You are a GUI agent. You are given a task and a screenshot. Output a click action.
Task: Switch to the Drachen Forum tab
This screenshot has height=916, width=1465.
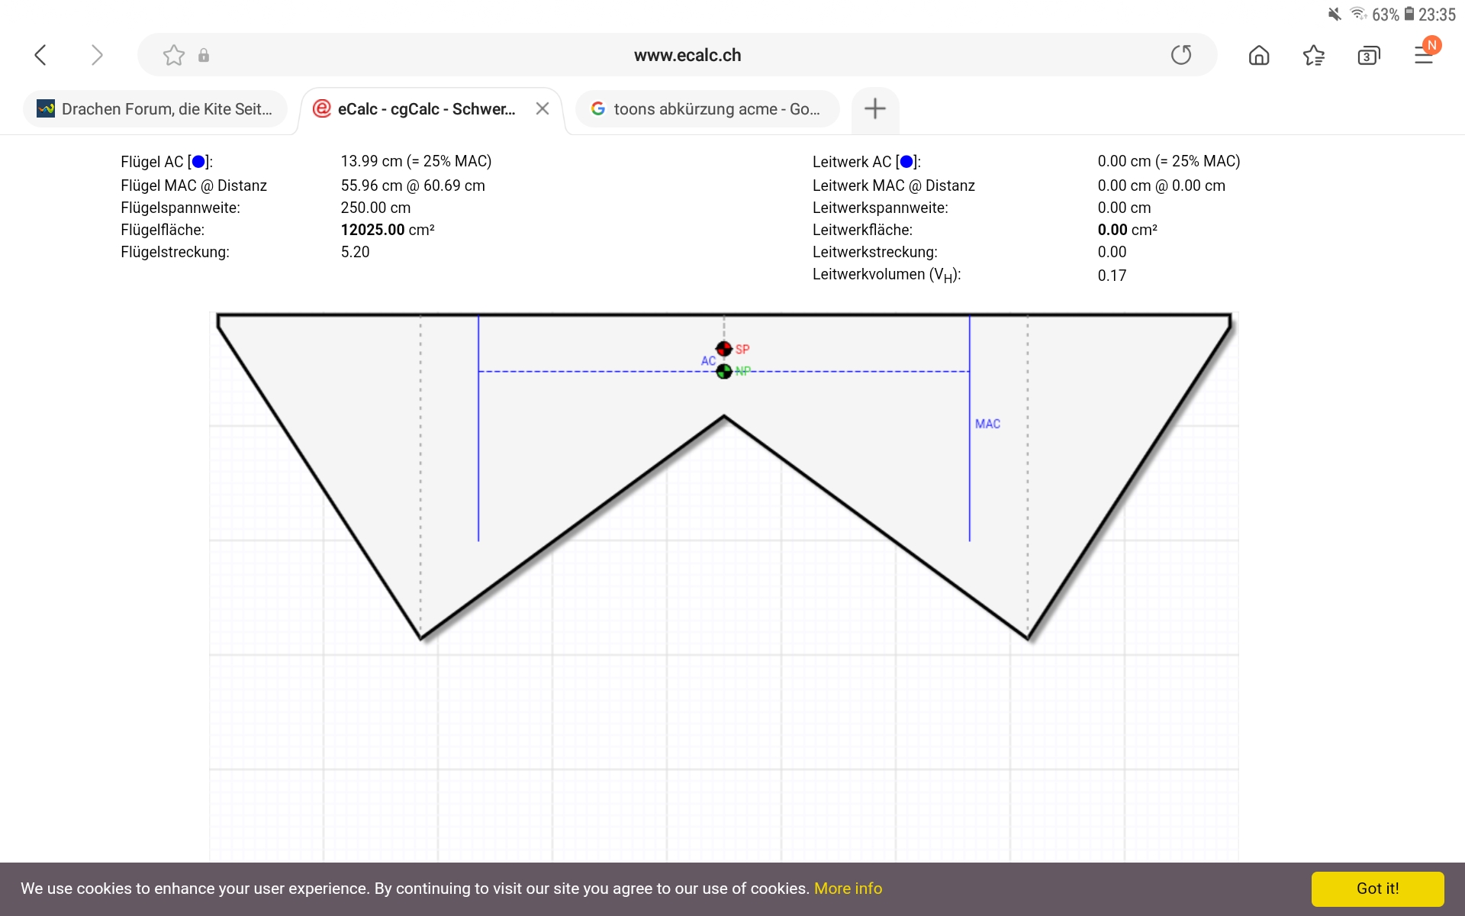[x=156, y=109]
